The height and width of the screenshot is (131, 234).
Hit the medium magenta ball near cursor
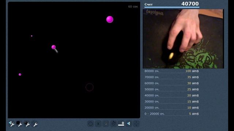[53, 47]
